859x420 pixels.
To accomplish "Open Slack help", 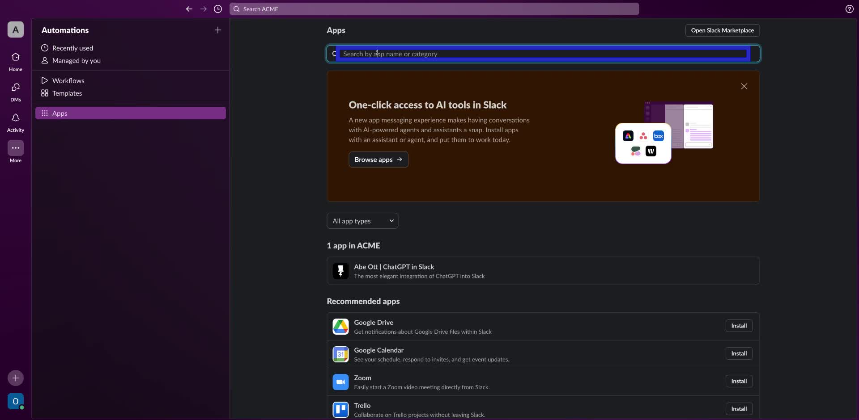I will pos(850,9).
